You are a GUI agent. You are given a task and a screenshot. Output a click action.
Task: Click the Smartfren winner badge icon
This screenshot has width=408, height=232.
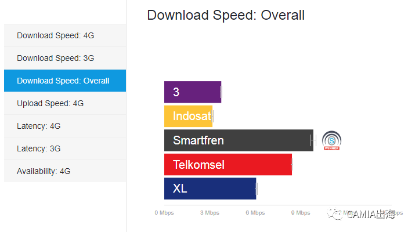point(332,141)
